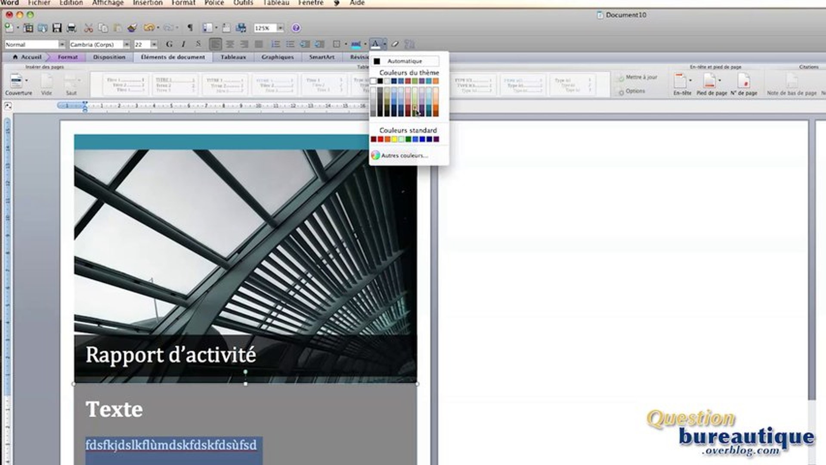Click the Print icon in toolbar
Image resolution: width=826 pixels, height=465 pixels.
71,28
